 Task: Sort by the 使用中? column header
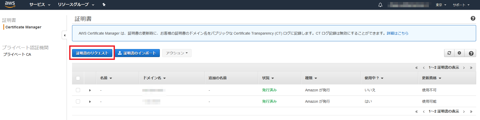tap(374, 78)
